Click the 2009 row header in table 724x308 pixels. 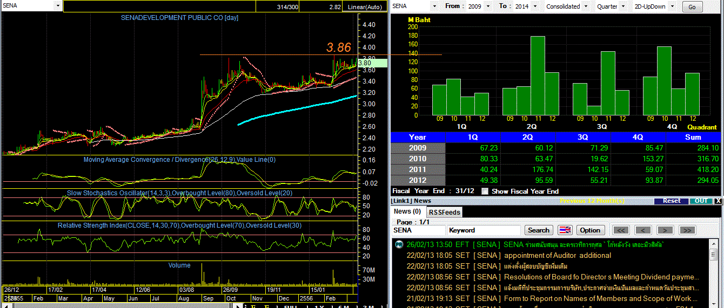[418, 148]
